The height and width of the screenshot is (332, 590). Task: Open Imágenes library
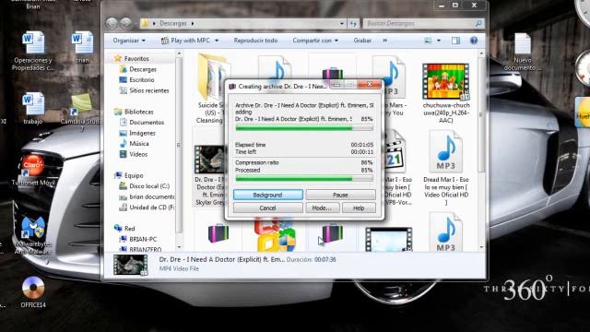pos(142,133)
